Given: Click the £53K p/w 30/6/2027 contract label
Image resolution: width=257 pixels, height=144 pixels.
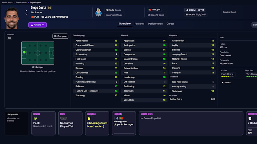Looking at the screenshot, I should pyautogui.click(x=196, y=15).
